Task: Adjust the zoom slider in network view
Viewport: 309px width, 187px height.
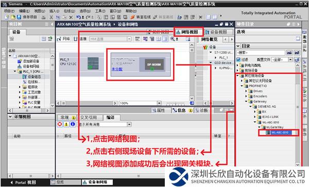Action: pyautogui.click(x=175, y=103)
